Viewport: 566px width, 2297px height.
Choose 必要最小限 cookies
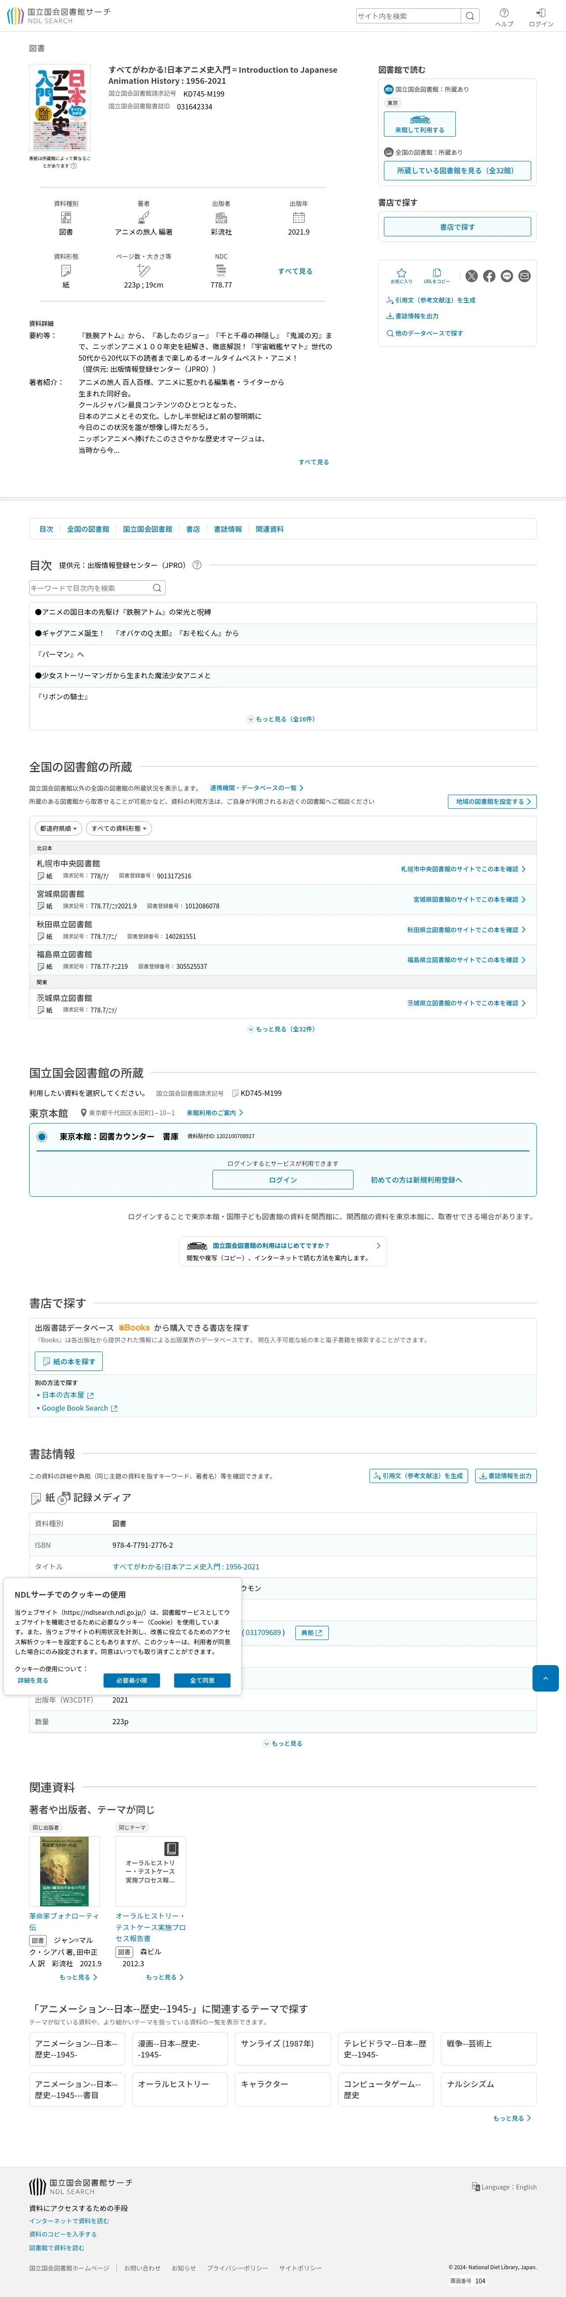point(132,1680)
